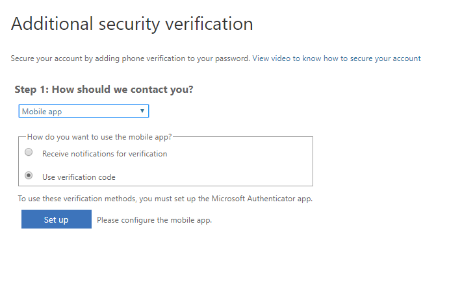Select the "Use verification code" radio button
The height and width of the screenshot is (285, 449).
coord(29,176)
